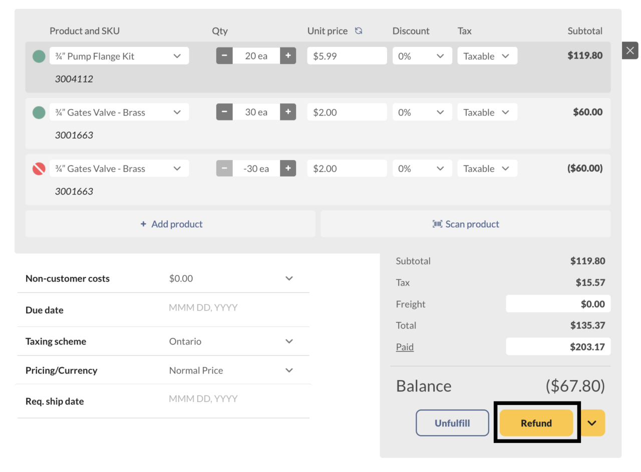Expand the chevron next to Refund
Viewport: 641px width, 472px height.
click(x=592, y=423)
